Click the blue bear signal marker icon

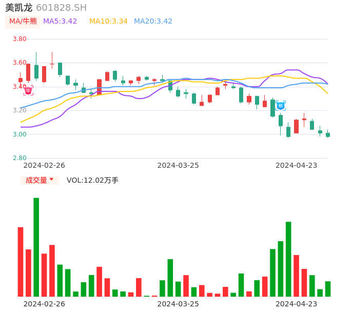click(x=280, y=106)
